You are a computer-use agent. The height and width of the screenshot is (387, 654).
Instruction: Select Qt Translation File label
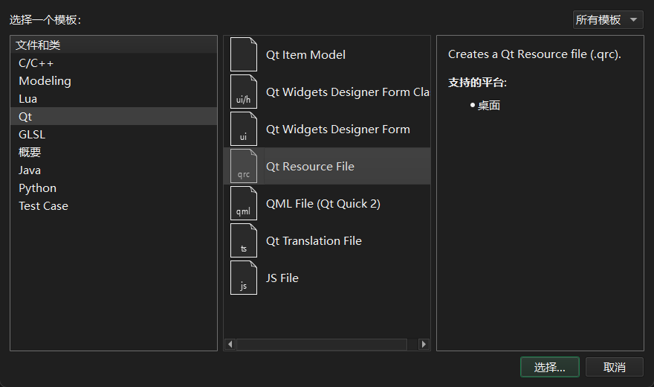(x=314, y=241)
